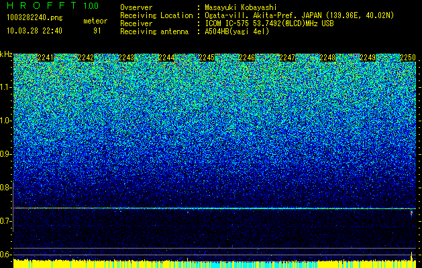
Task: Click the tall yellow power spike under 2250
Action: tap(411, 256)
